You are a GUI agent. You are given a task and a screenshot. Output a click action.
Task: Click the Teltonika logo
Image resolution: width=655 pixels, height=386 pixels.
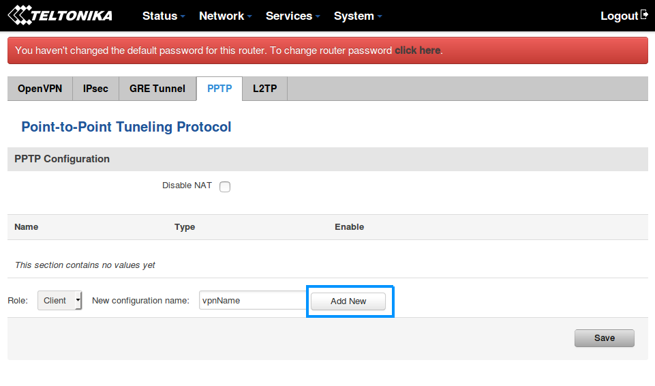60,15
